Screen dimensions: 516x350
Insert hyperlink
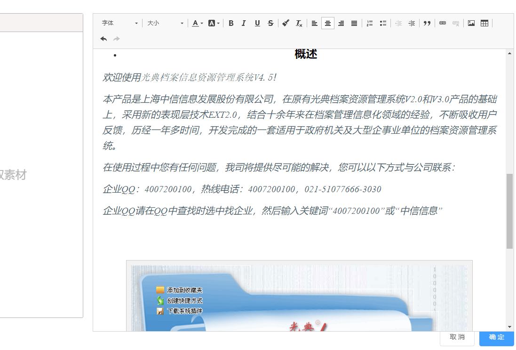[x=442, y=23]
